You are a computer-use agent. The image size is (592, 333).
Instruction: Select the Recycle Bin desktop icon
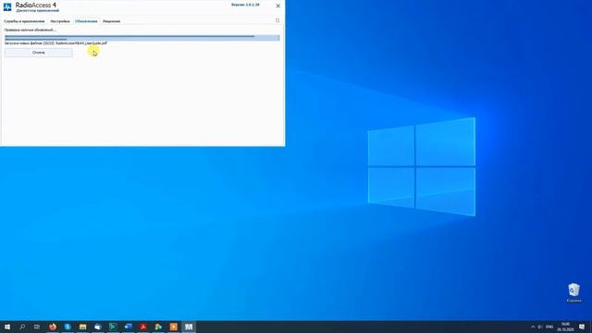point(573,293)
